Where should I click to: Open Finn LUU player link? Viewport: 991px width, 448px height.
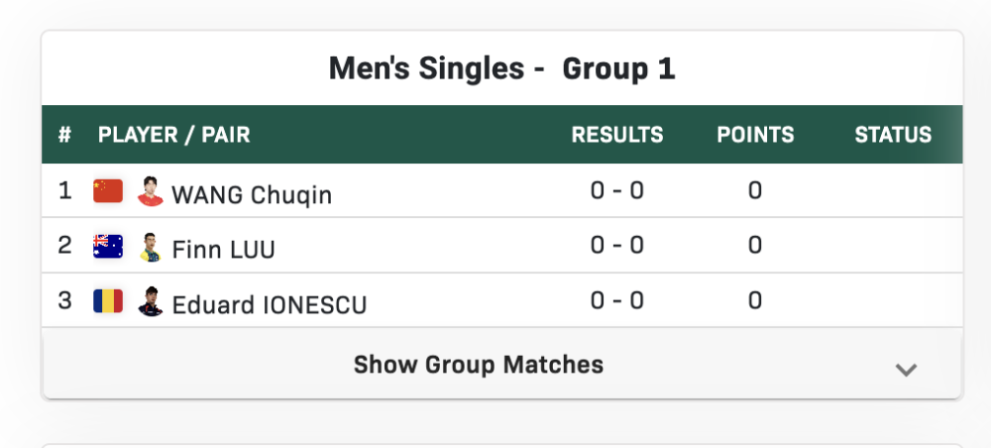224,250
